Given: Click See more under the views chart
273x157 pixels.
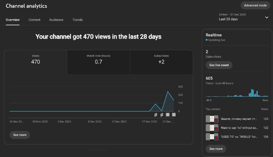Looking at the screenshot, I should (20, 135).
